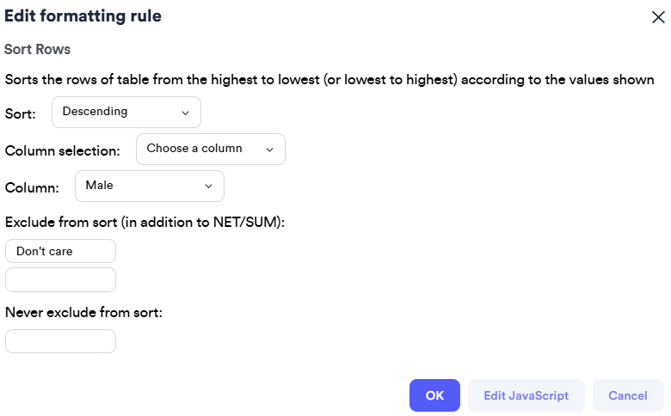Close the Edit formatting rule dialog
Viewport: 671px width, 416px height.
[657, 15]
